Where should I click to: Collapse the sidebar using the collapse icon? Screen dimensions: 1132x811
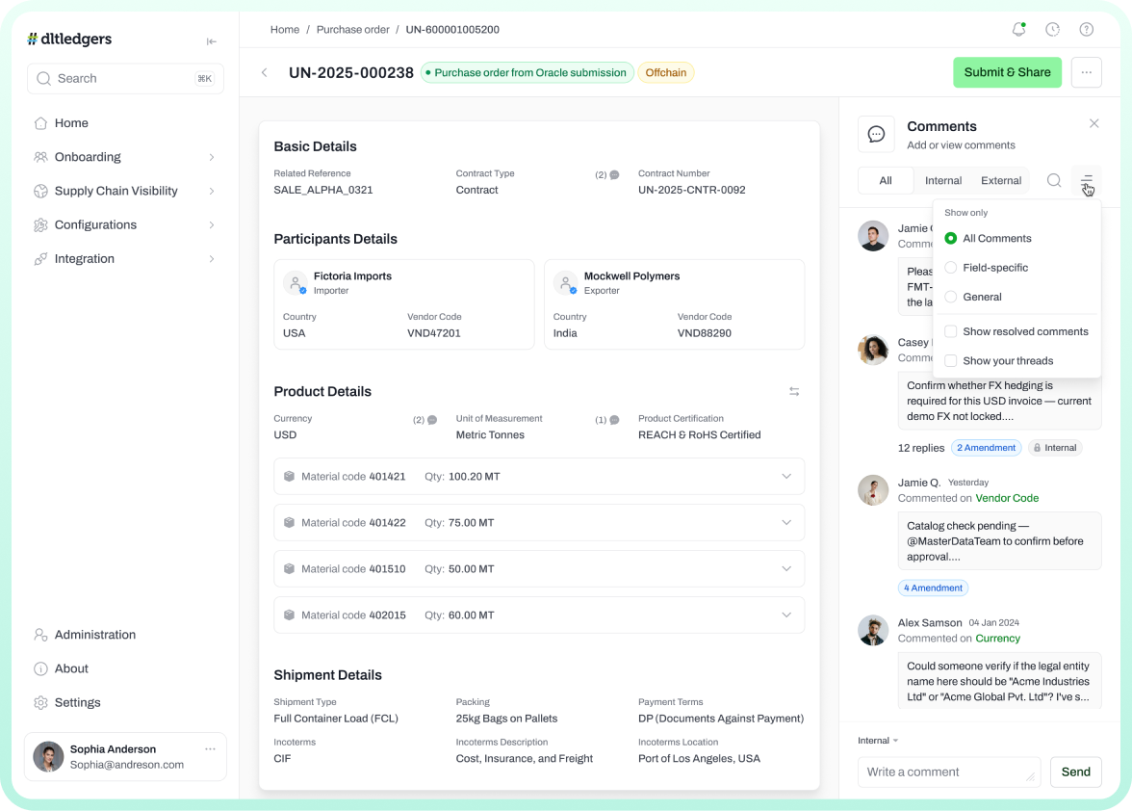[212, 41]
